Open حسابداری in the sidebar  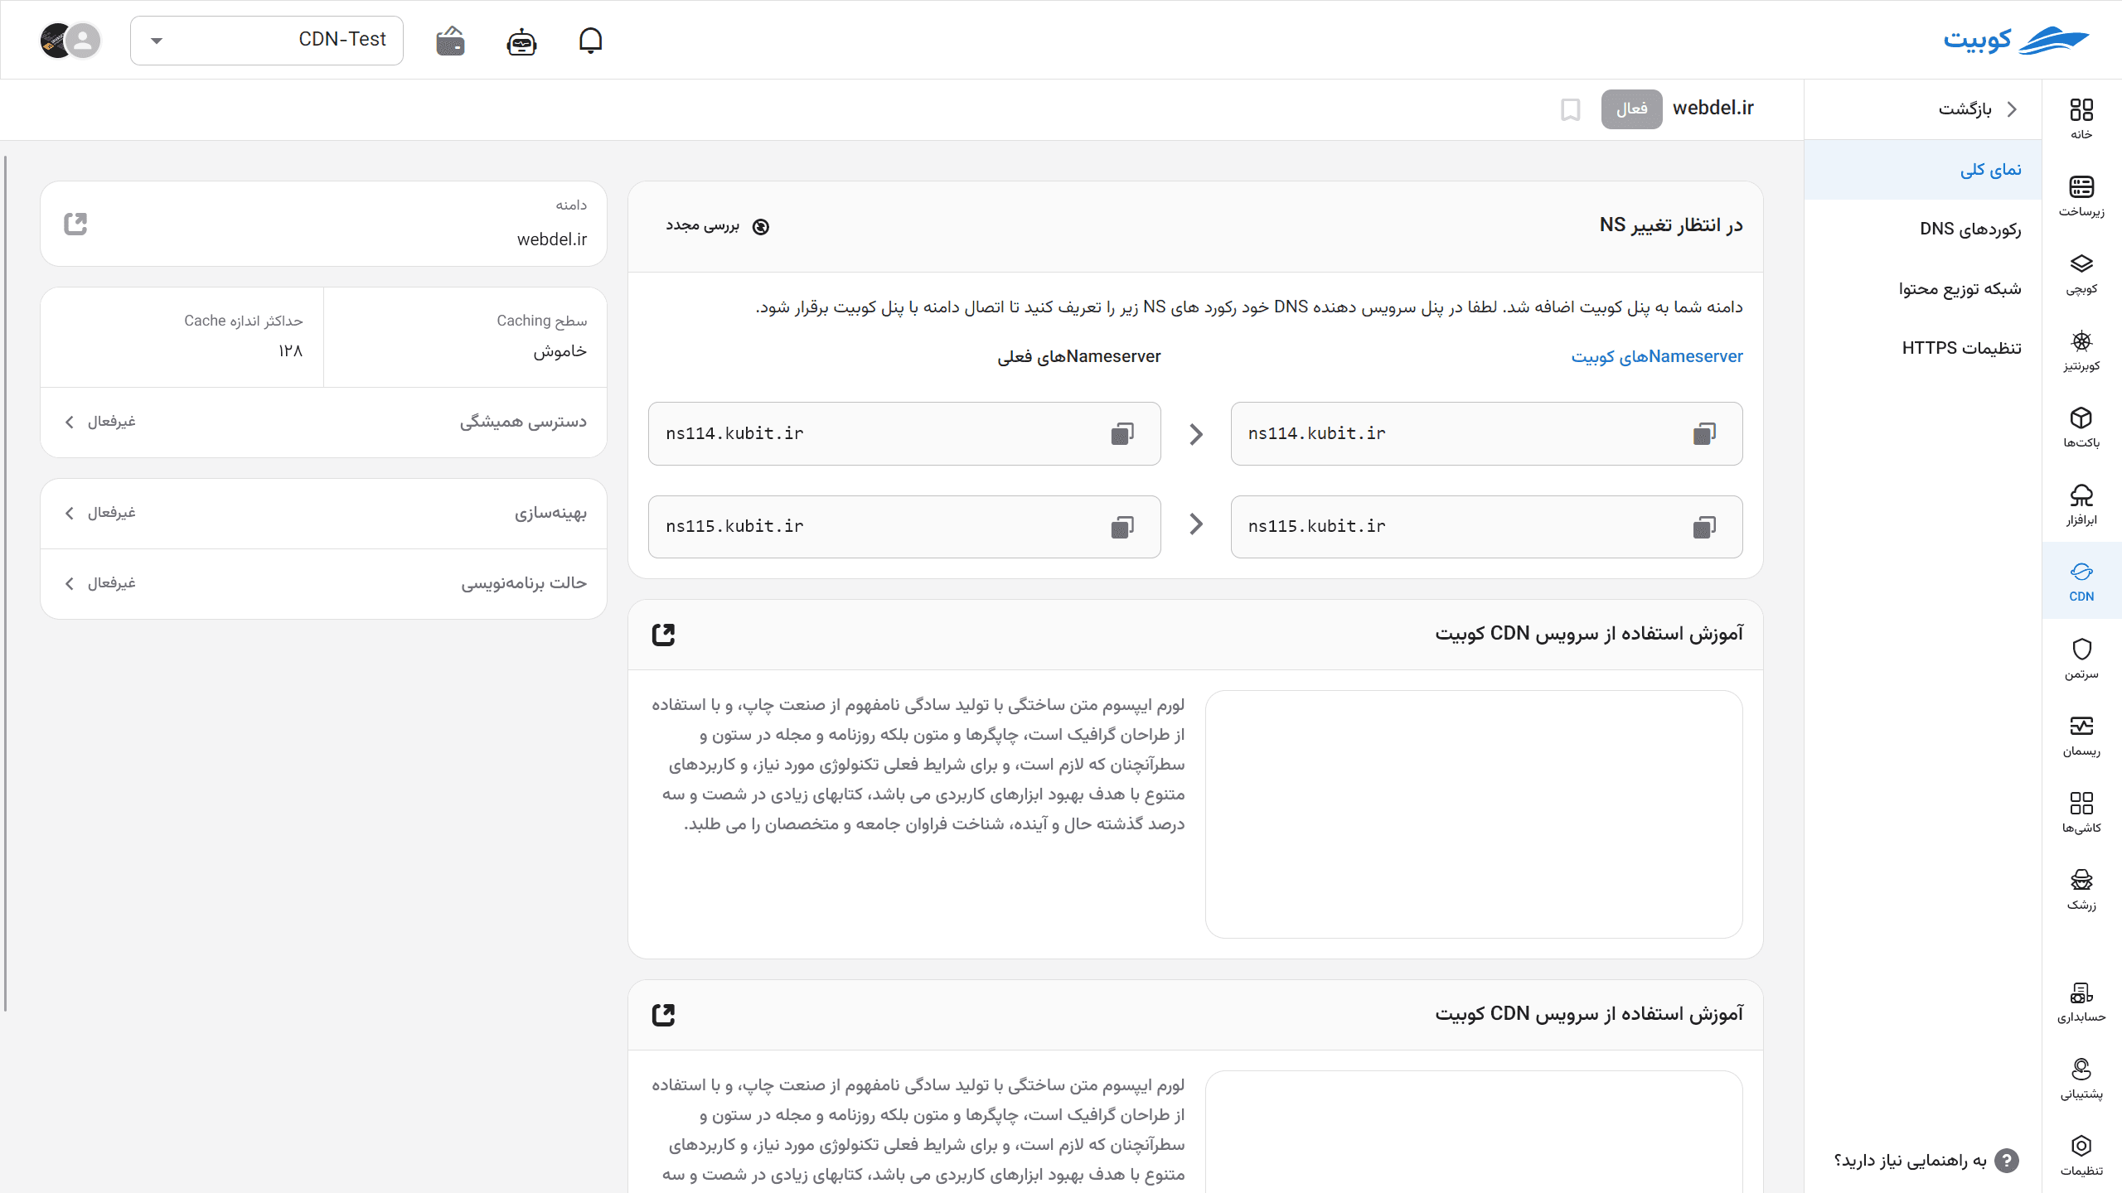(x=2081, y=1002)
